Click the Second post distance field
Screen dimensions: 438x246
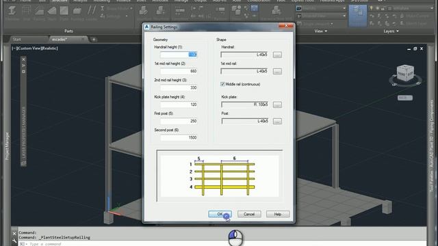coord(179,137)
